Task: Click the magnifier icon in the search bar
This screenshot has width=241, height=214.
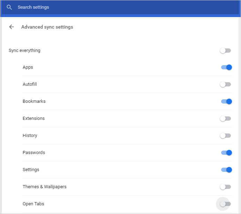Action: [x=9, y=7]
